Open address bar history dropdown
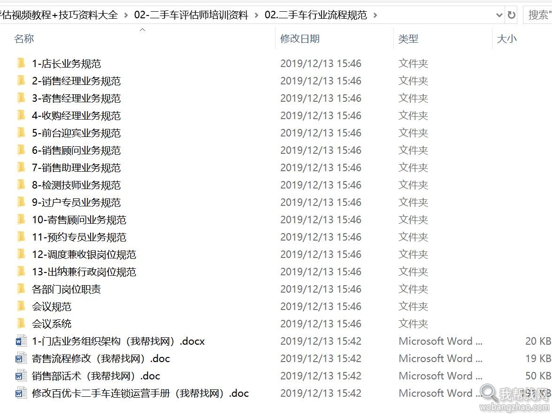The image size is (552, 416). (499, 15)
